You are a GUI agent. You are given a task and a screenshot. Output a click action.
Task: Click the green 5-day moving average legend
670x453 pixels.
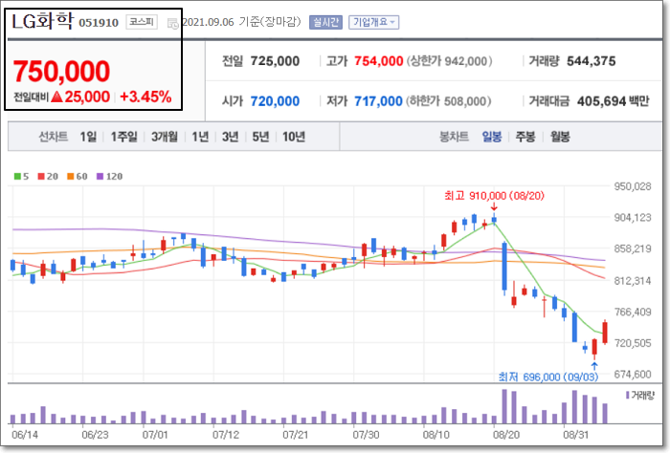point(21,176)
